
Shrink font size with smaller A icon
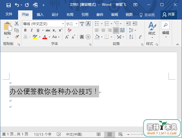click(x=73, y=37)
